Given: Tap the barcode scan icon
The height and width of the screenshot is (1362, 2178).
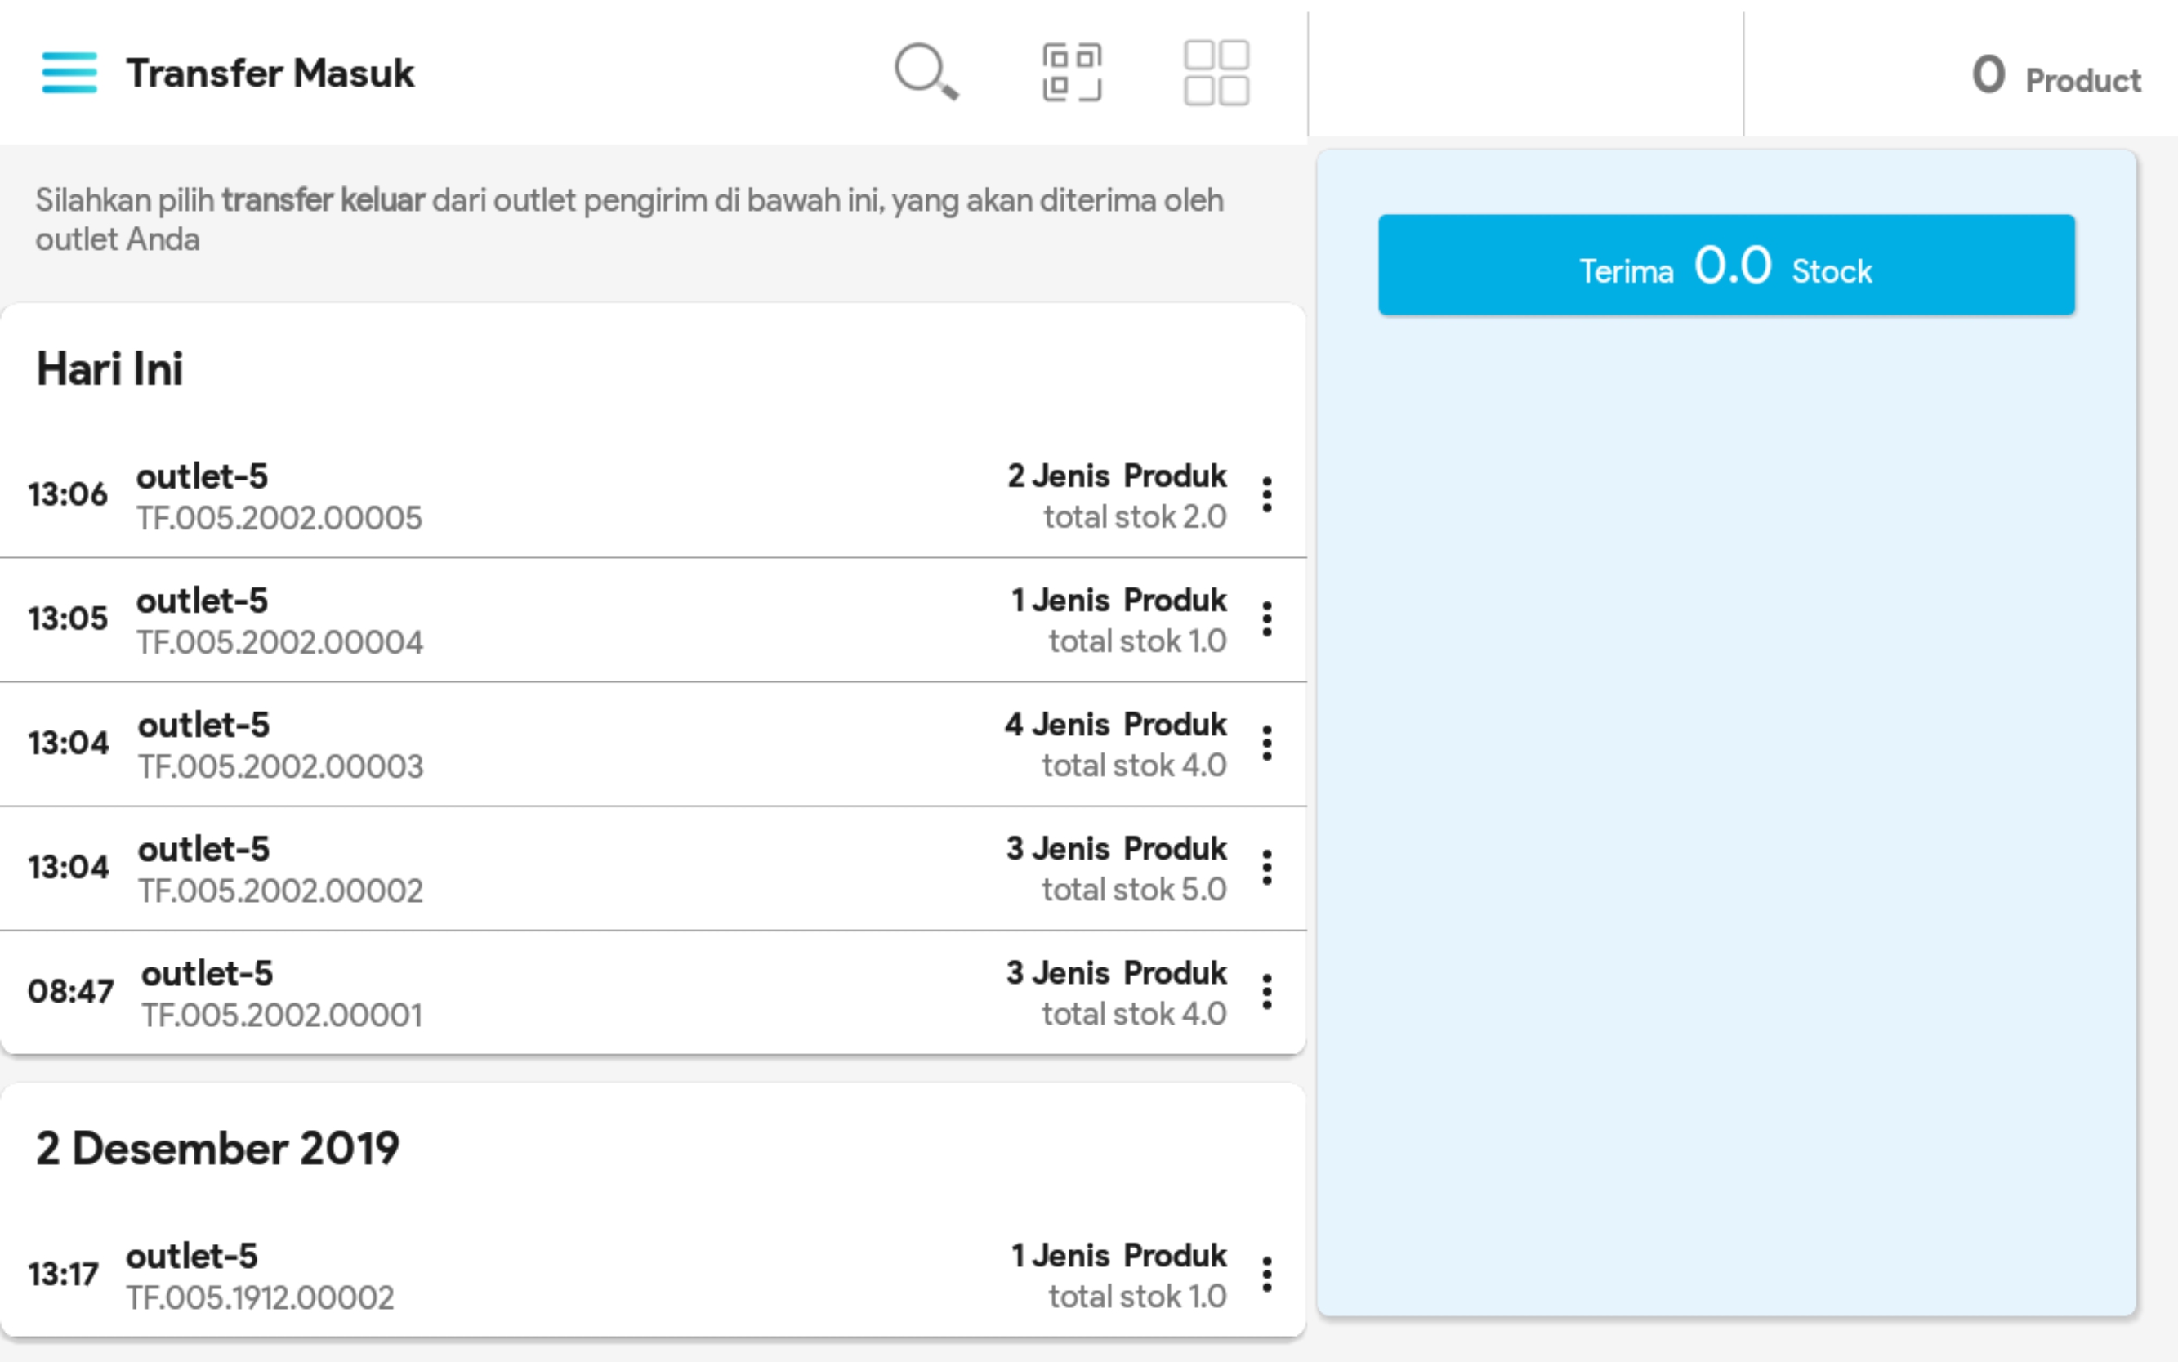Looking at the screenshot, I should click(1071, 72).
